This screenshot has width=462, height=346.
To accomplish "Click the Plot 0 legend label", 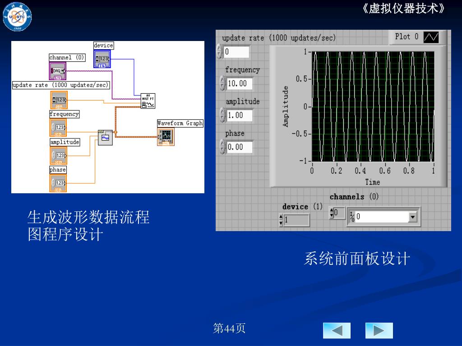I will click(407, 36).
